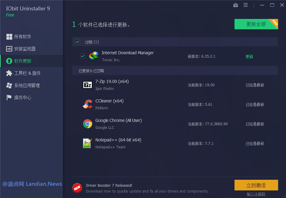Viewport: 286px width, 198px height.
Task: Select the 7-Zip 19.00 (x64) row title
Action: 112,81
